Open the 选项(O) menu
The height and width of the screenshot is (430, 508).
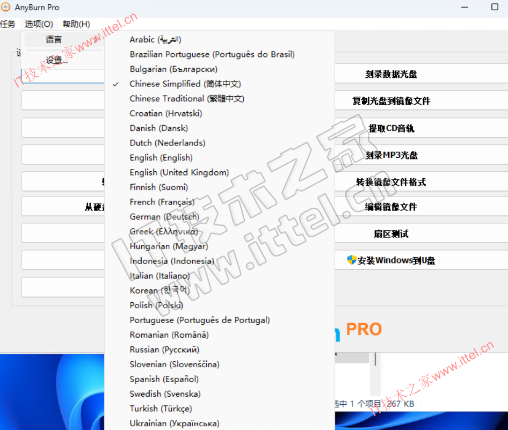tap(39, 24)
